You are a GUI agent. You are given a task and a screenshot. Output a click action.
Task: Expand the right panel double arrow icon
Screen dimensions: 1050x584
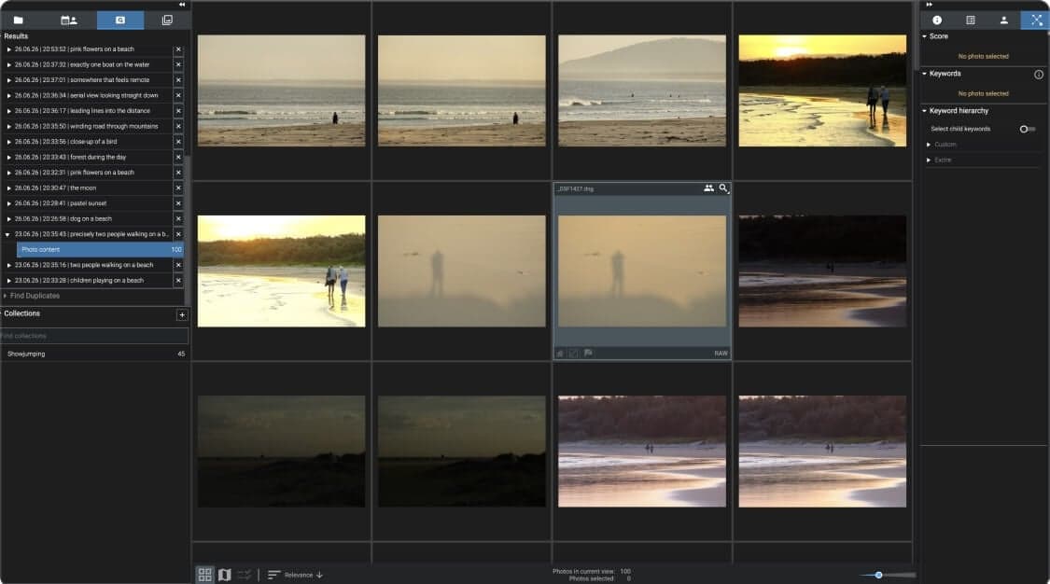coord(929,4)
